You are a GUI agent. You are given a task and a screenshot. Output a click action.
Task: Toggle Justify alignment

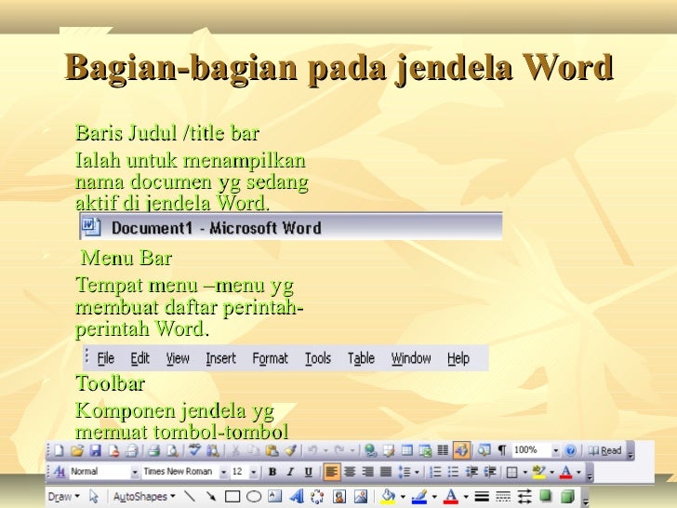(x=386, y=472)
